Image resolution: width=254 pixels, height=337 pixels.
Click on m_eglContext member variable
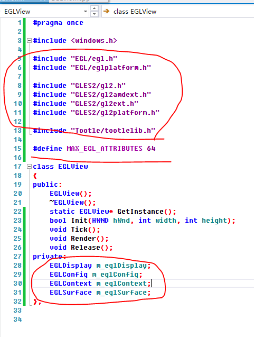tap(121, 284)
